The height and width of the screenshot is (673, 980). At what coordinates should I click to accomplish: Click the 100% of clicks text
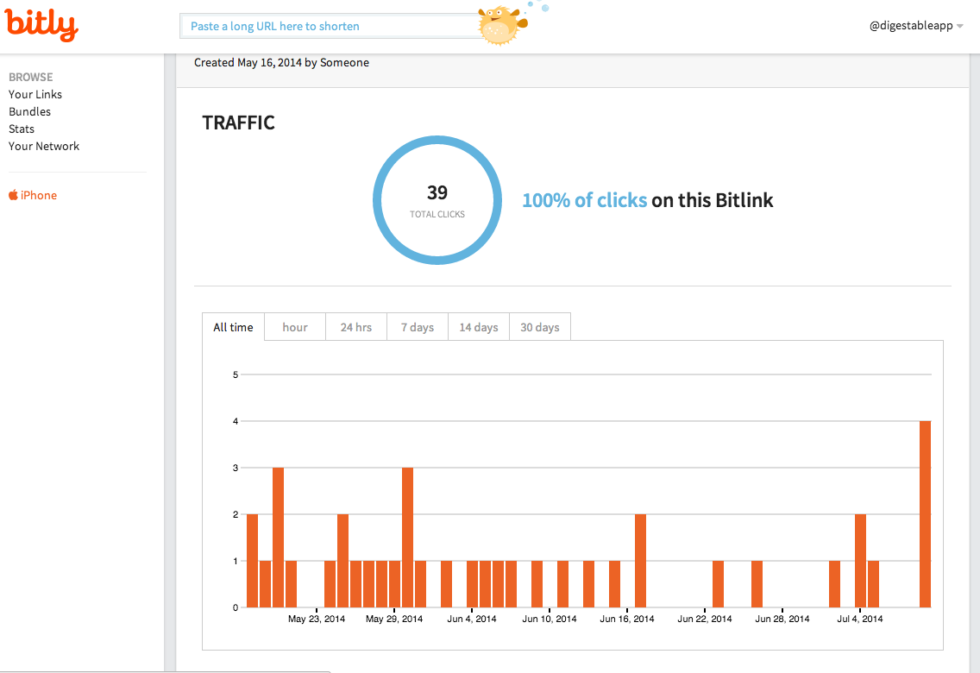[584, 200]
